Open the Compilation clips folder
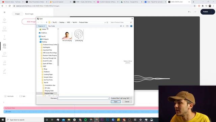The width and height of the screenshot is (216, 122). [x=50, y=85]
